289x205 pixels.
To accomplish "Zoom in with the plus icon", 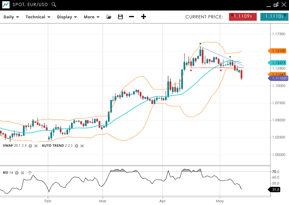I will point(144,17).
